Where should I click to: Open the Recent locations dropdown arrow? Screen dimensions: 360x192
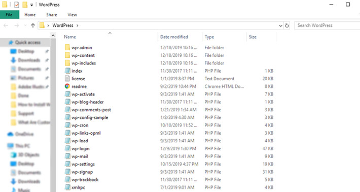(25, 25)
